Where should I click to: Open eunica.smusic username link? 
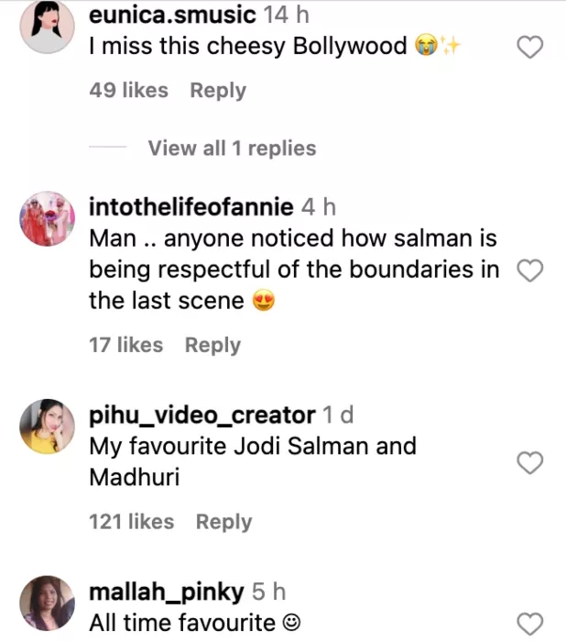172,15
